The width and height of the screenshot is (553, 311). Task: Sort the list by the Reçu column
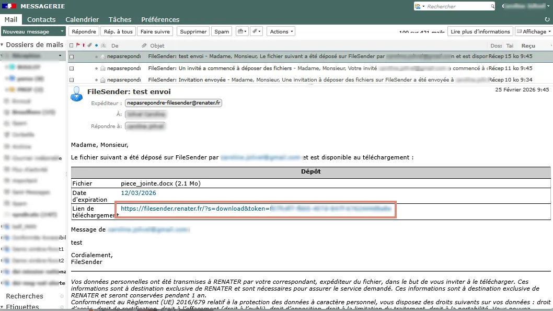pyautogui.click(x=528, y=45)
